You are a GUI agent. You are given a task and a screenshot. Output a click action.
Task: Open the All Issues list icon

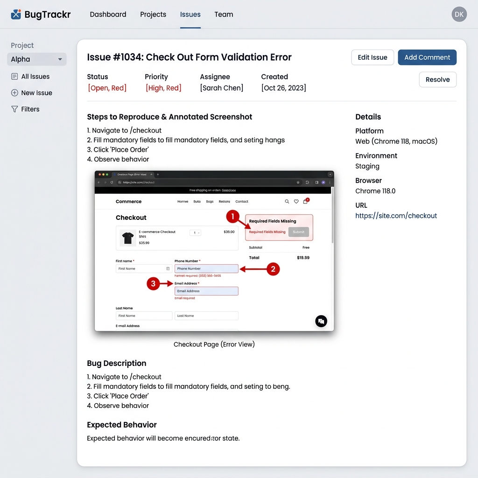[14, 77]
